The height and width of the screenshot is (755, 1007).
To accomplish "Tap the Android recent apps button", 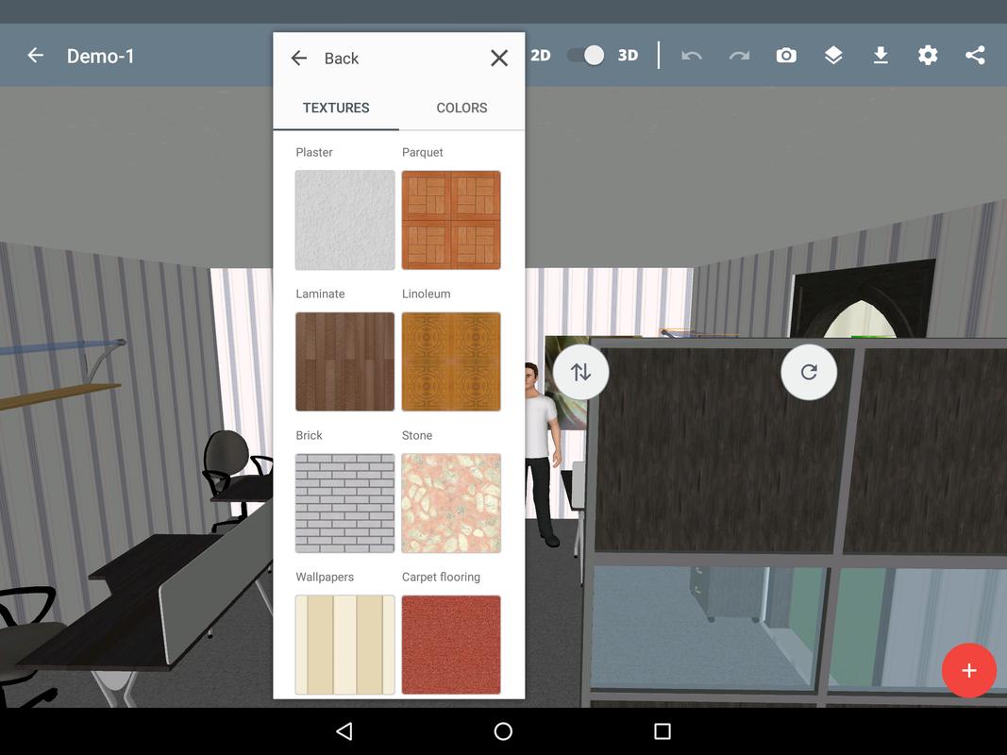I will point(663,731).
